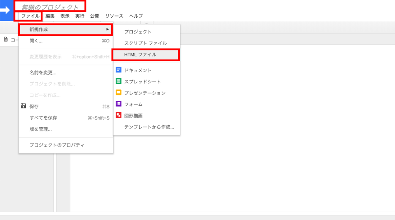Viewport: 395px width, 220px height.
Task: Click the purple Forms icon beside フォーム
Action: pyautogui.click(x=118, y=104)
